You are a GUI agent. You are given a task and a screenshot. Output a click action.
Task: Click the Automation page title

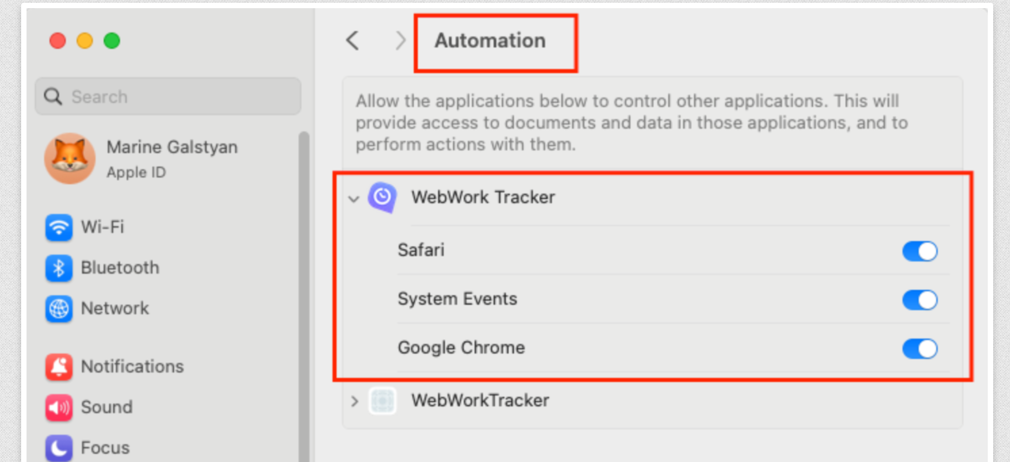(490, 41)
